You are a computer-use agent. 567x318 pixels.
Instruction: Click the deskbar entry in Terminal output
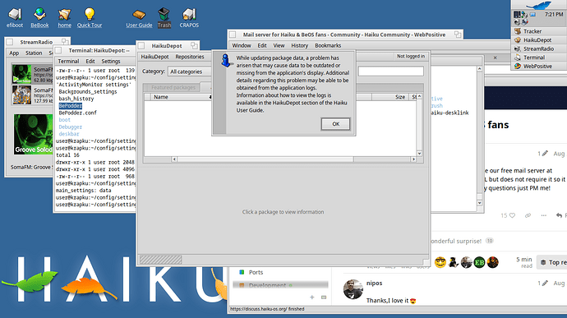pyautogui.click(x=69, y=134)
